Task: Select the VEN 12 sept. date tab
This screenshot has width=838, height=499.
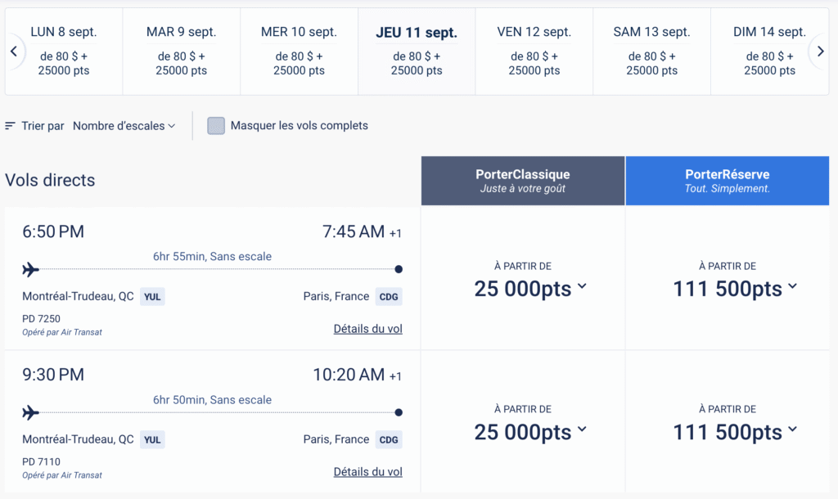Action: tap(534, 52)
